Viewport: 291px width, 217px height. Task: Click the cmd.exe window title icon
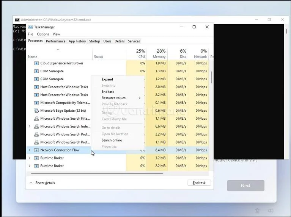pos(17,20)
